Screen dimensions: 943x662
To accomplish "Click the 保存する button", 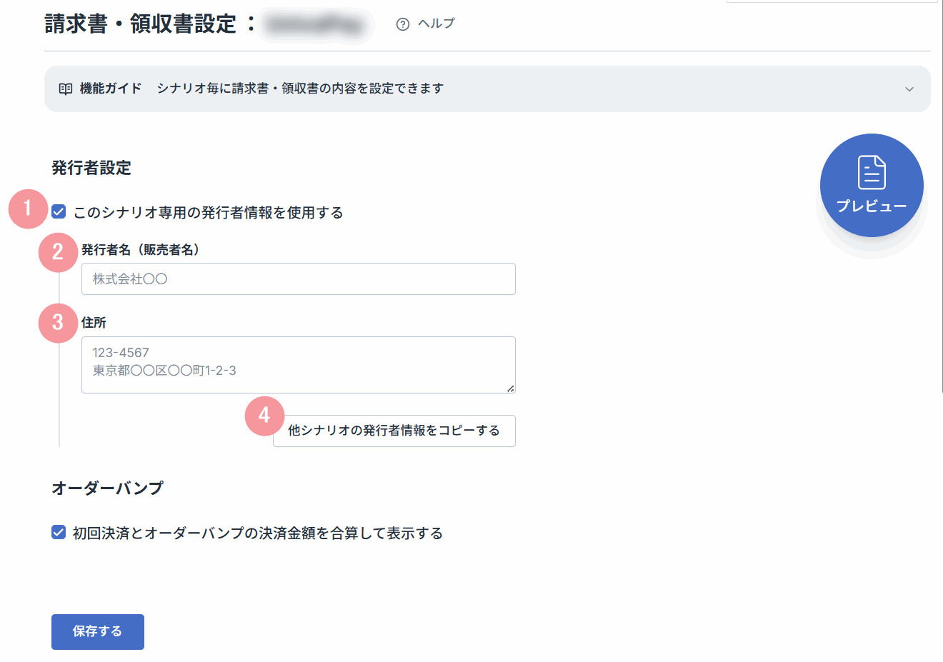I will (x=98, y=632).
